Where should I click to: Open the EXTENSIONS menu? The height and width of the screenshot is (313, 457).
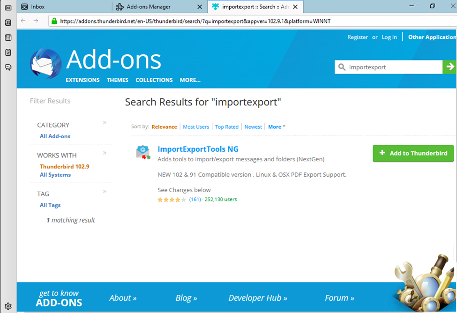pos(82,80)
